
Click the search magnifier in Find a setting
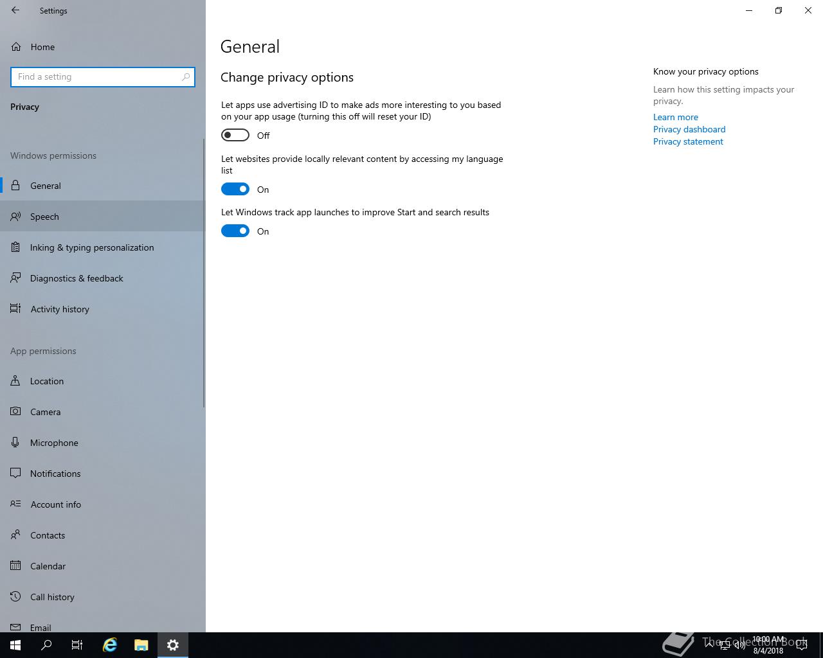[186, 76]
